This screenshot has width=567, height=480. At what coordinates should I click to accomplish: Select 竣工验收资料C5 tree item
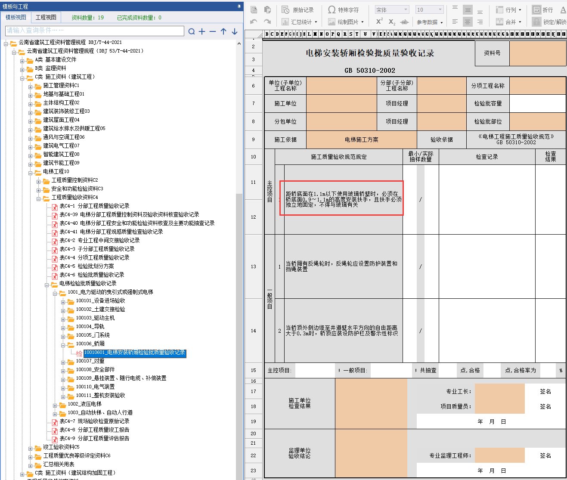(61, 447)
